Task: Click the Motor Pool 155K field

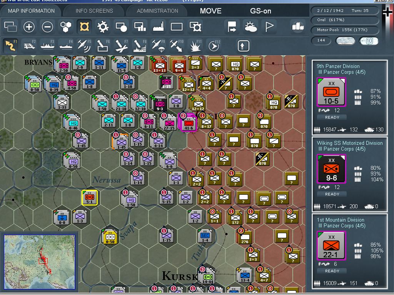Action: (345, 30)
